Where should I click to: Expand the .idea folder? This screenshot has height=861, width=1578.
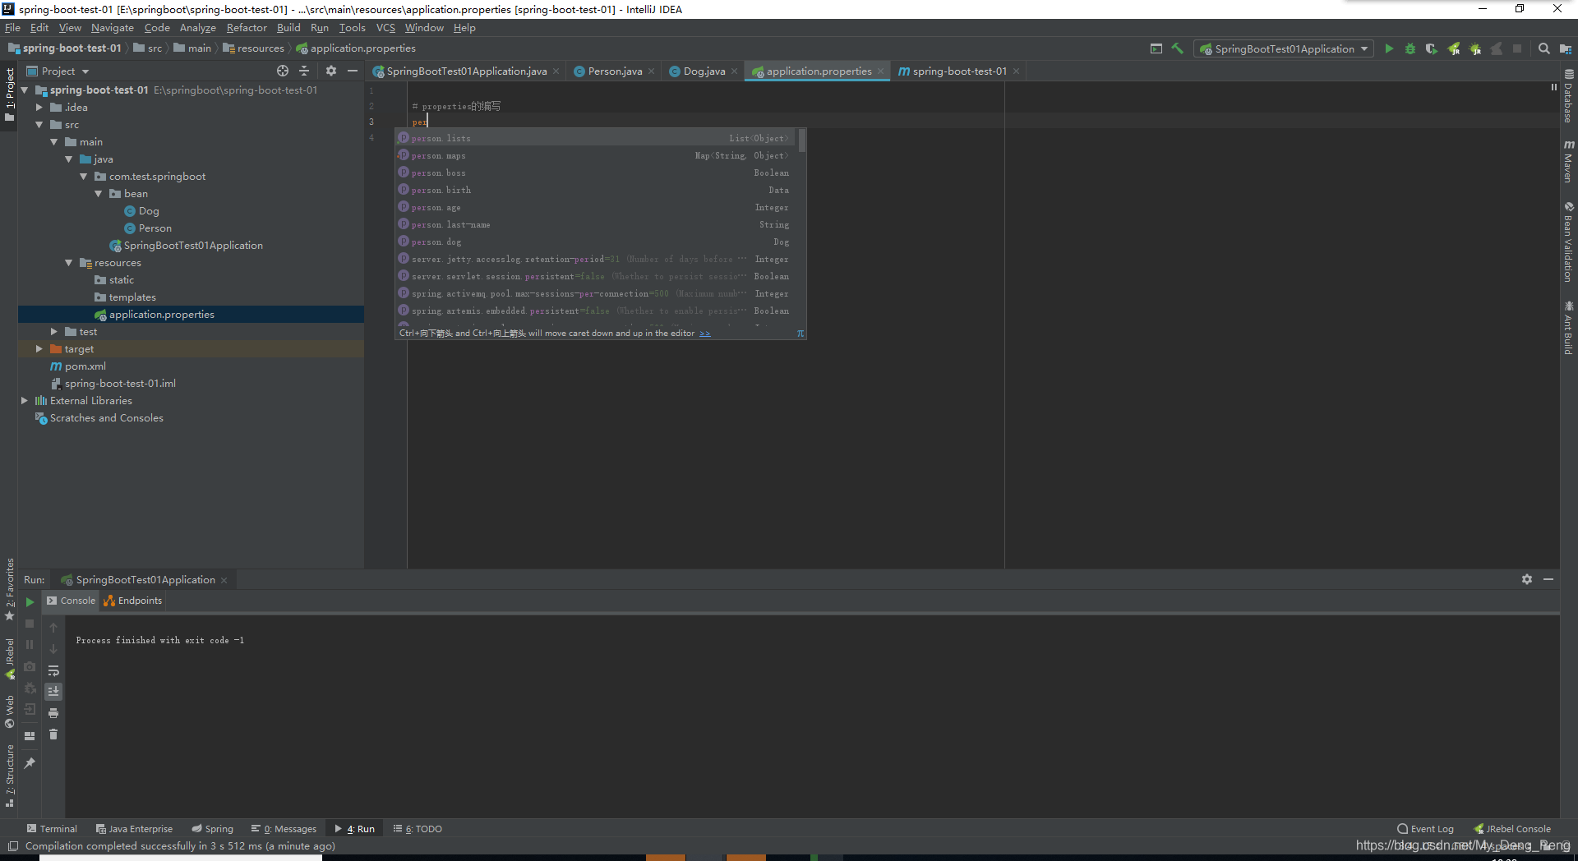click(x=39, y=108)
